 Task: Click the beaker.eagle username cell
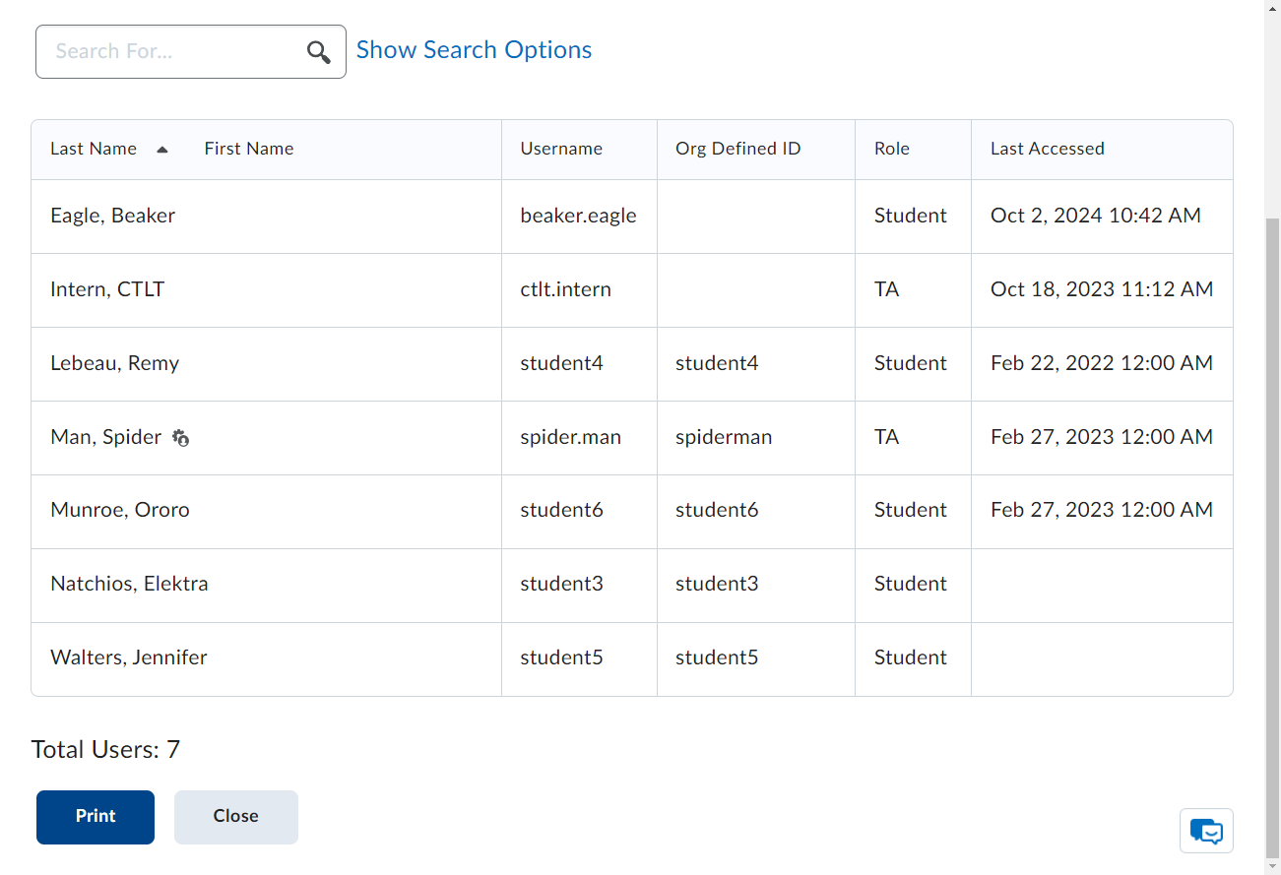(x=580, y=217)
